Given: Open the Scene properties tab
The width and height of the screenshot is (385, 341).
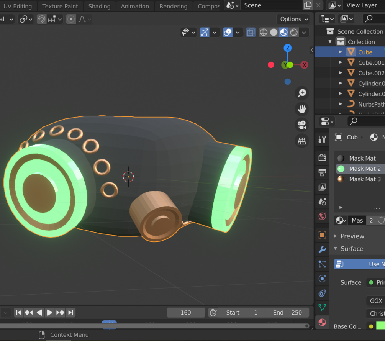Looking at the screenshot, I should pyautogui.click(x=322, y=202).
